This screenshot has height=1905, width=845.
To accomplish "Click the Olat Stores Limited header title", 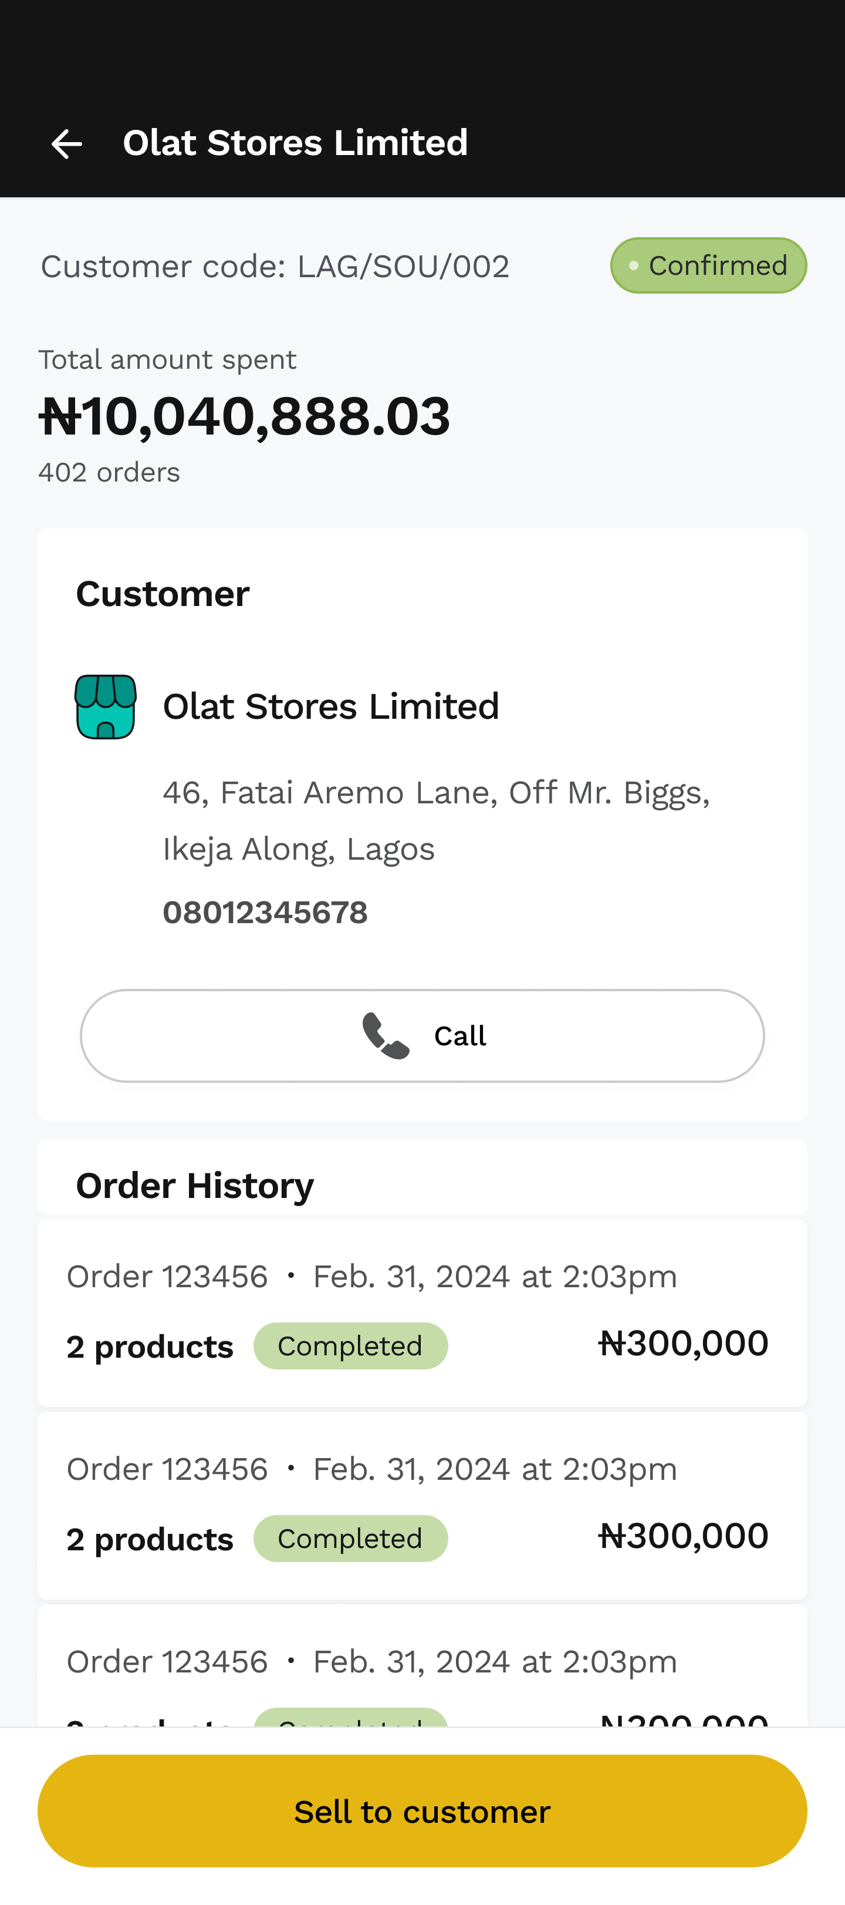I will (295, 143).
